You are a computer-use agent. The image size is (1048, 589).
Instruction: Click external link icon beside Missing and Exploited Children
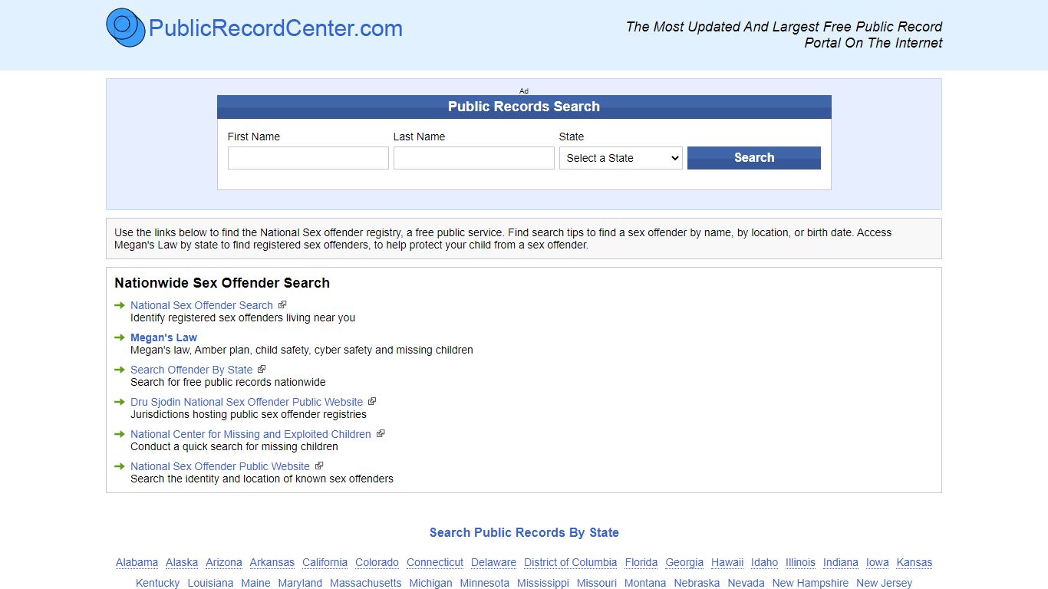click(x=381, y=433)
